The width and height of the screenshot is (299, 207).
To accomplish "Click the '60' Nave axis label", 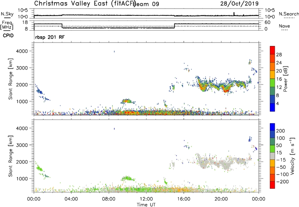I will tap(268, 22).
